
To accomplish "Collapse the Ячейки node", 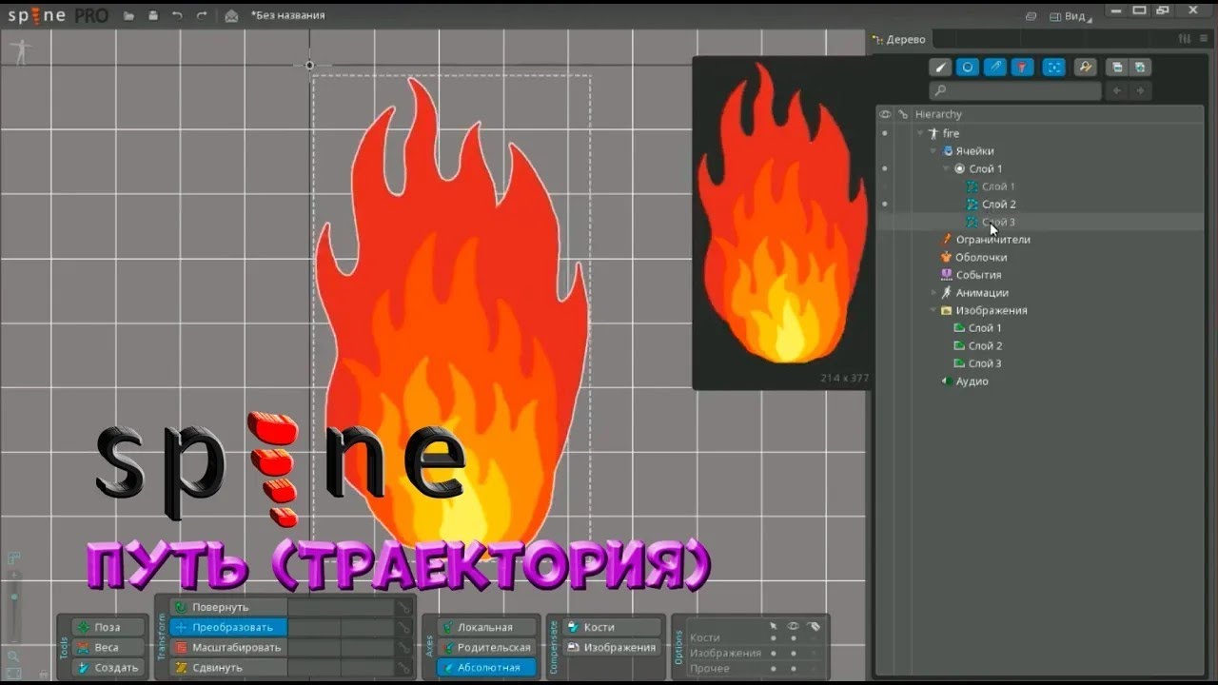I will click(933, 151).
